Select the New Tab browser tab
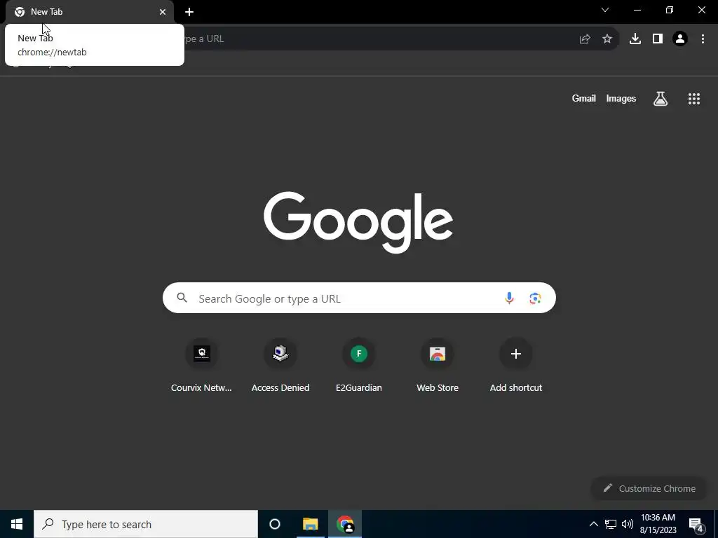This screenshot has width=718, height=538. coord(90,12)
